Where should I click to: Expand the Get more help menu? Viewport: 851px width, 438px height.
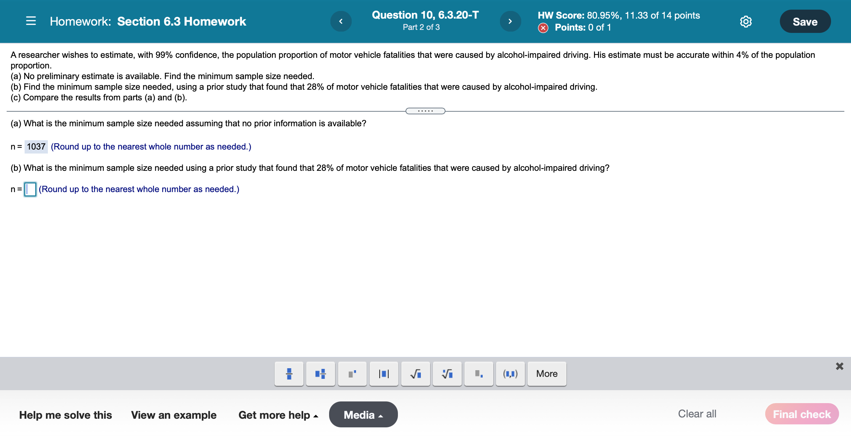click(278, 415)
